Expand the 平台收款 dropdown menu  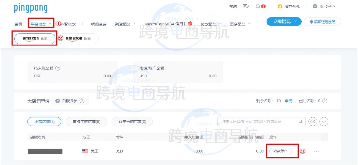(x=41, y=24)
